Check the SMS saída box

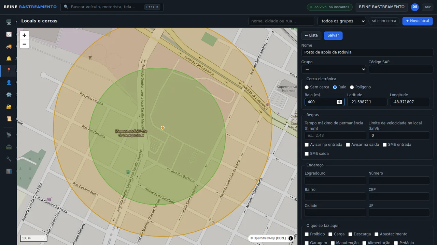307,154
